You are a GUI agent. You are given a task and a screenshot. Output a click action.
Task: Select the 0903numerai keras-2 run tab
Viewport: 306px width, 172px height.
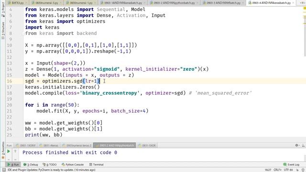click(x=76, y=145)
